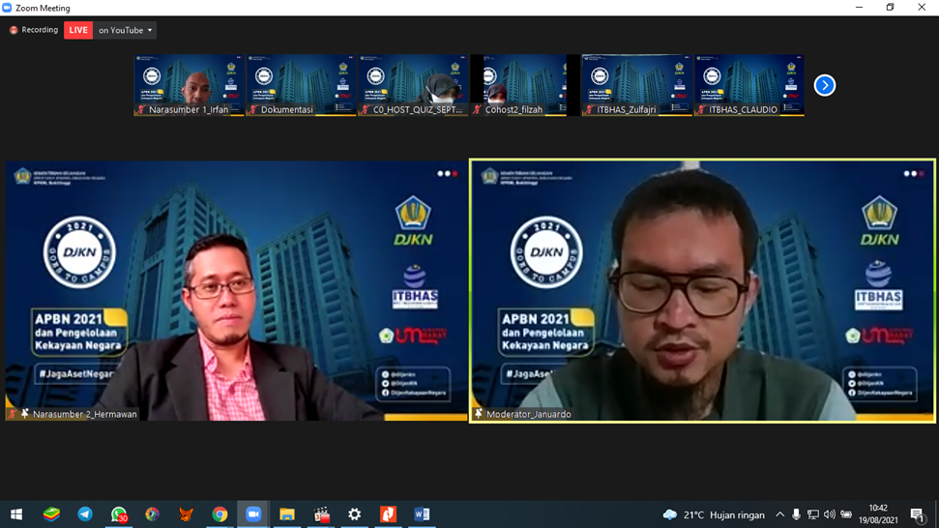Screen dimensions: 939x528
Task: Click the Moderator_Januardo active speaker tile
Action: pyautogui.click(x=702, y=290)
